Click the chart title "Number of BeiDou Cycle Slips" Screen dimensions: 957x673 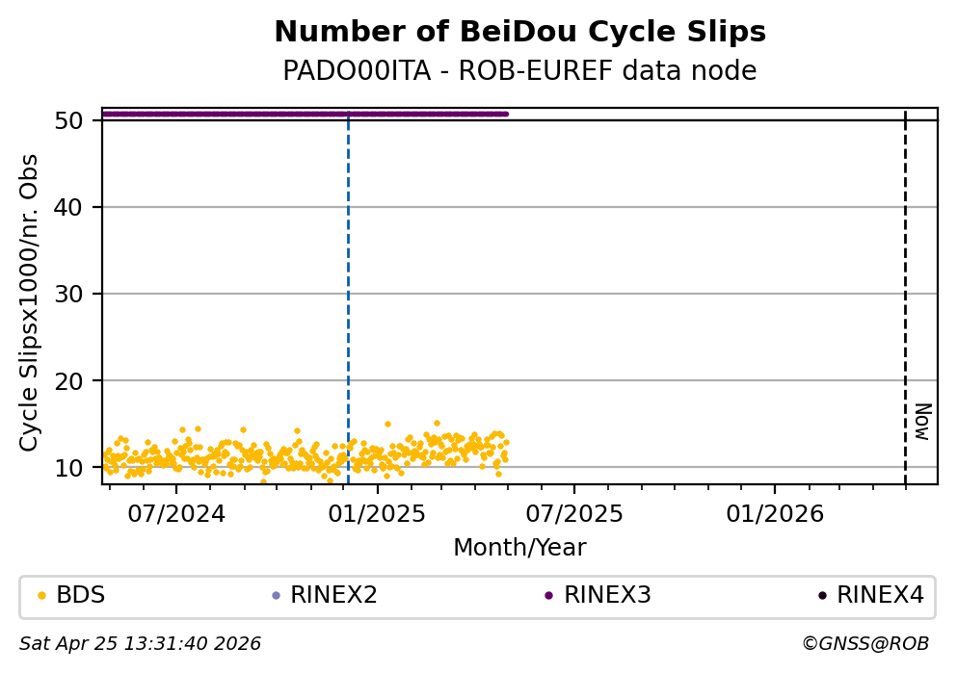[x=519, y=33]
